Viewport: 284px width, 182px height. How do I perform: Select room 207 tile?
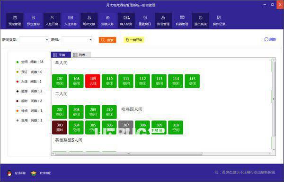point(60,112)
